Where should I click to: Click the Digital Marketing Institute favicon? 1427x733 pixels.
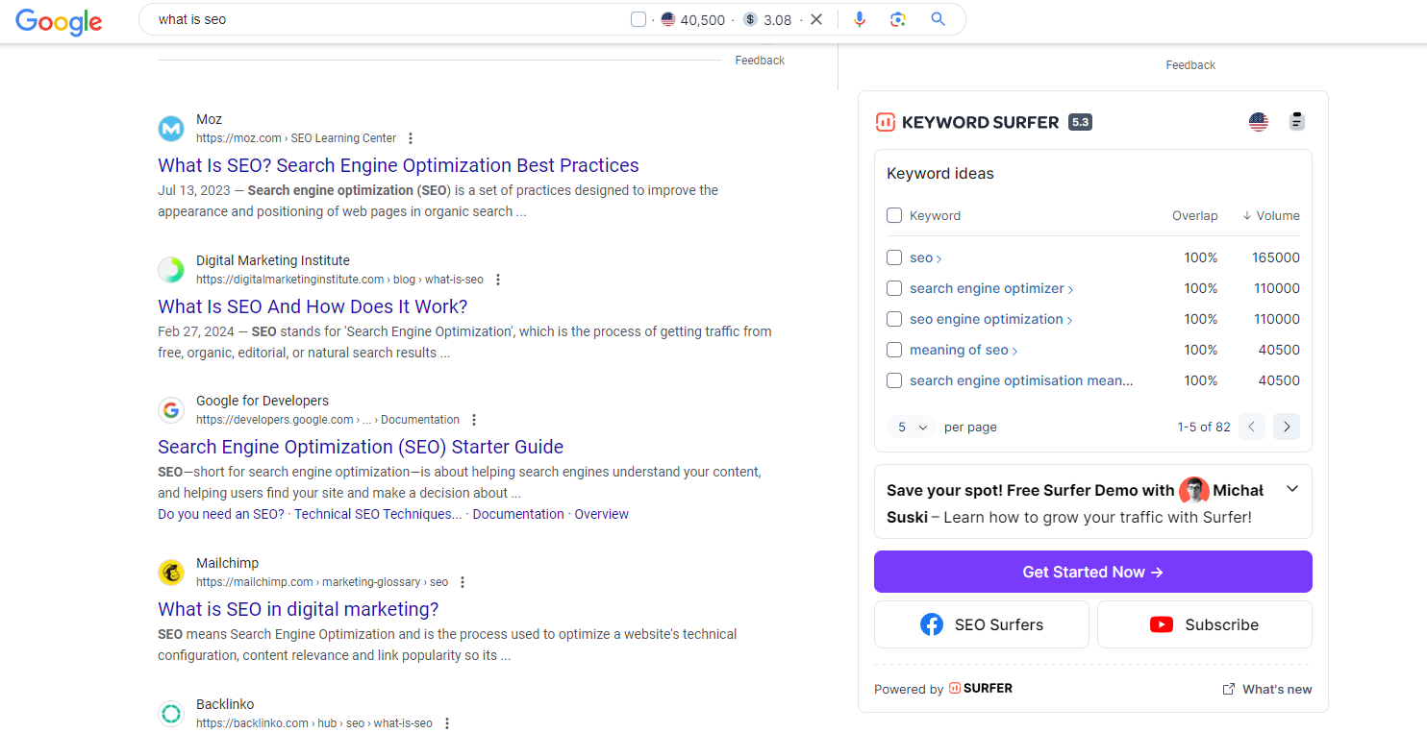[x=171, y=269]
